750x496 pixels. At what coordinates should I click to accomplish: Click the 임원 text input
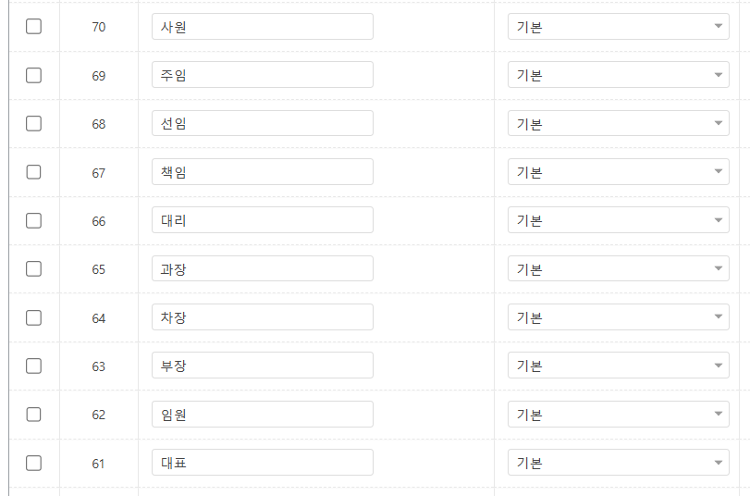(x=262, y=415)
